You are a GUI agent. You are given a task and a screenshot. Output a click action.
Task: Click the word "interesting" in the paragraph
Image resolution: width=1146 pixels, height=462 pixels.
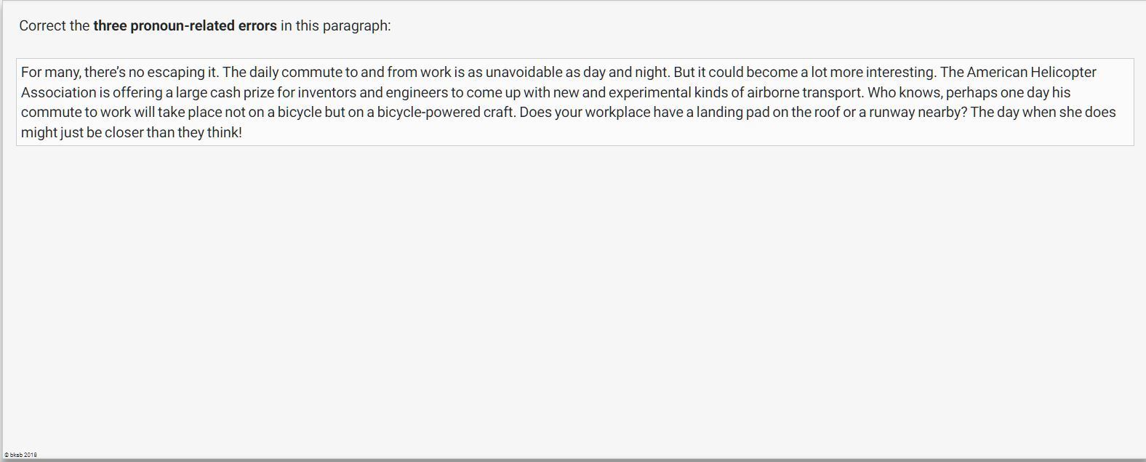pyautogui.click(x=899, y=72)
